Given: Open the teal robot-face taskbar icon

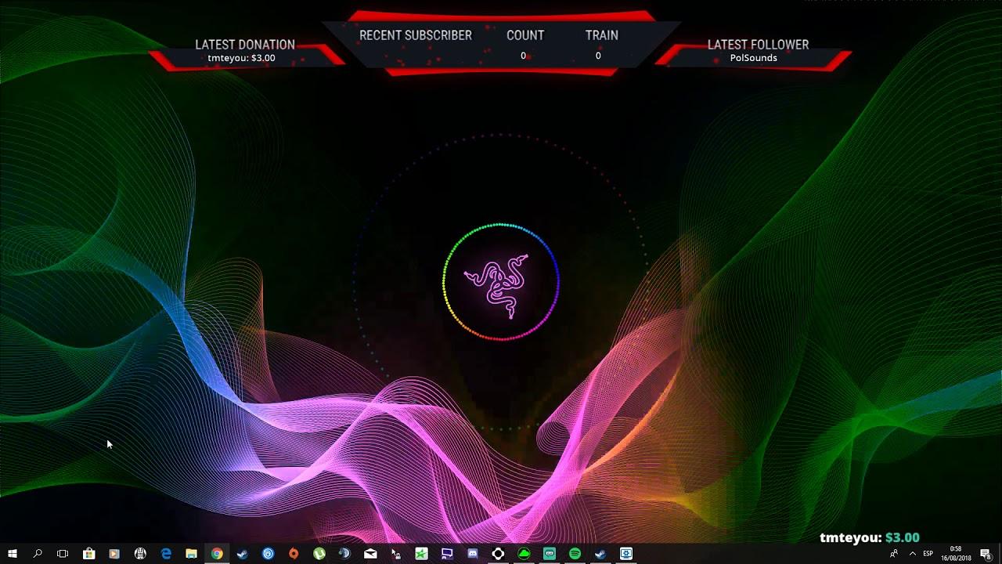Looking at the screenshot, I should (550, 554).
